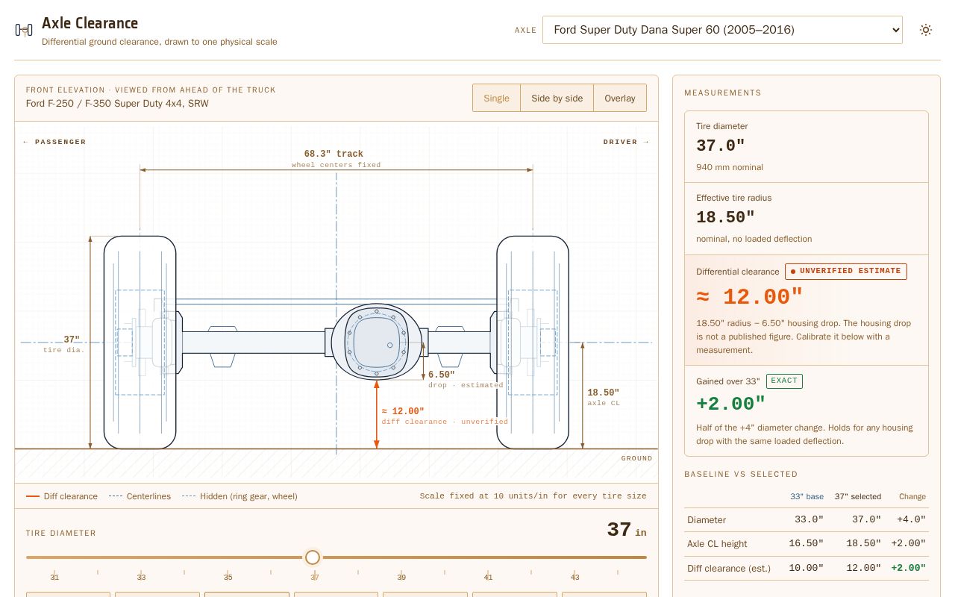Click the Hidden (ring gear, wheel) legend entry

(239, 496)
